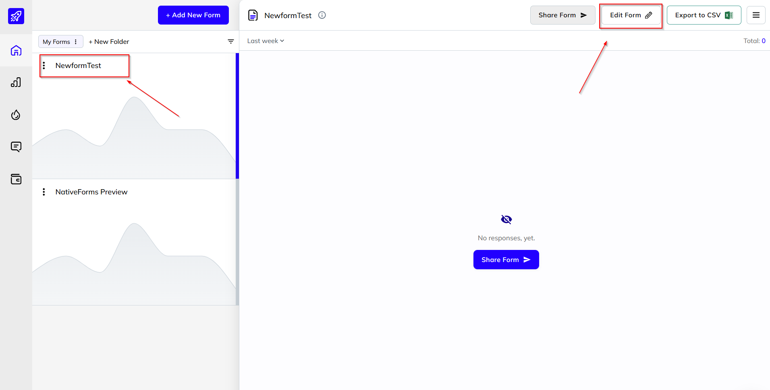Open NewformTest three-dot menu in list
This screenshot has width=770, height=390.
point(44,66)
